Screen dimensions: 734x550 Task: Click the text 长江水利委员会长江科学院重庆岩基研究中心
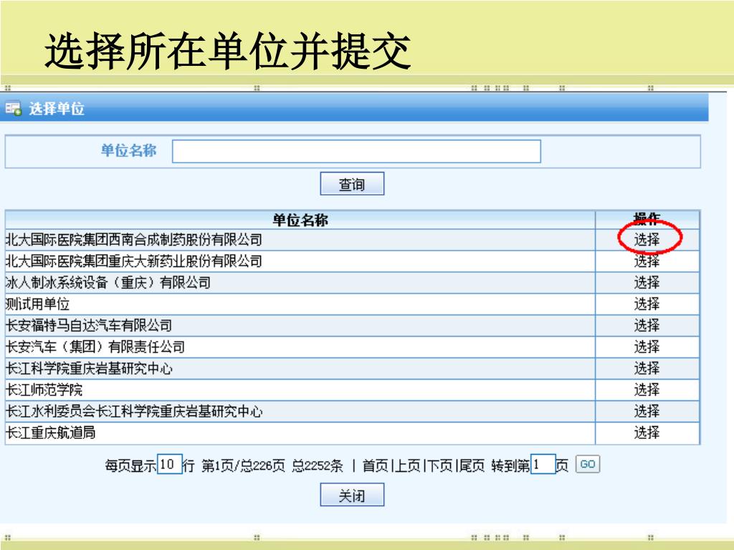[x=134, y=411]
